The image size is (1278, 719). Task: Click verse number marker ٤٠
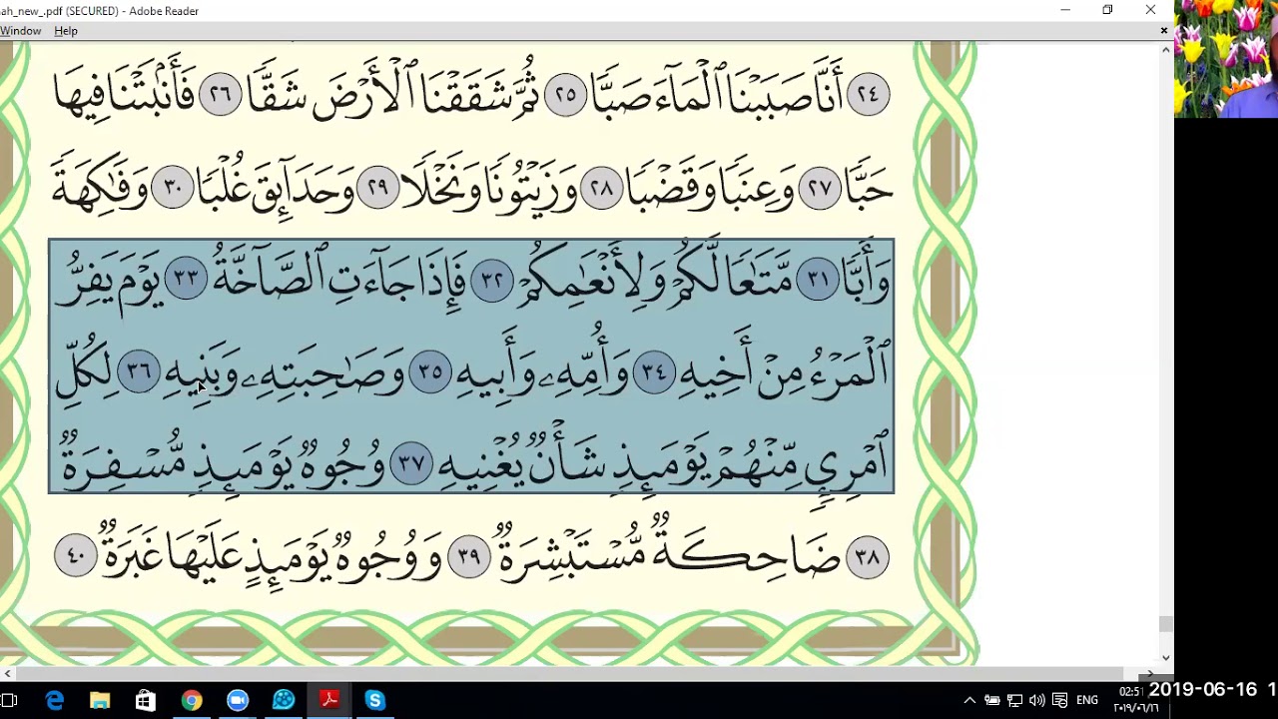(x=76, y=555)
